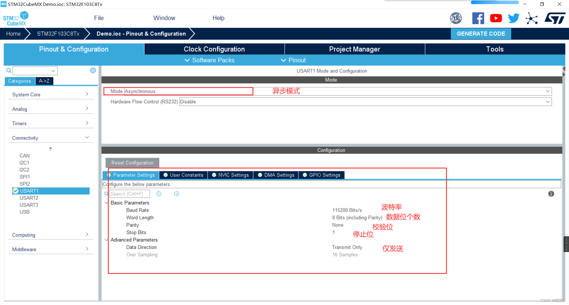The width and height of the screenshot is (569, 305).
Task: Switch category view to A->Z
Action: click(44, 81)
